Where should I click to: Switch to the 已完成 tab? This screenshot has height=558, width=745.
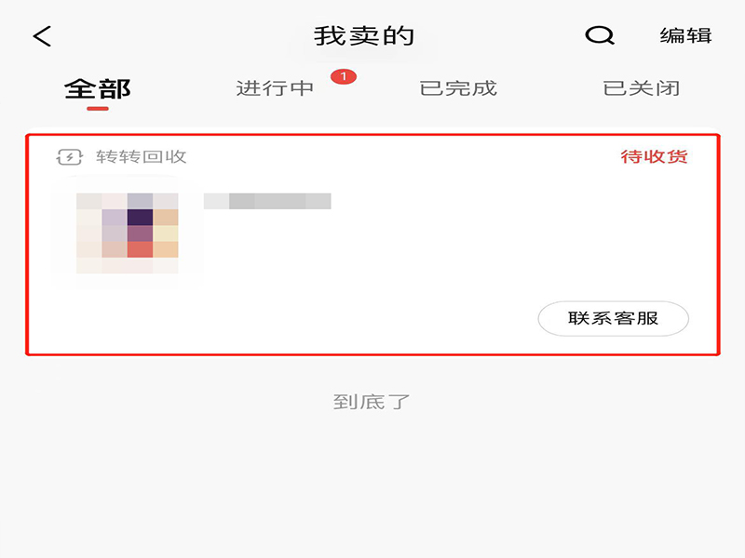click(458, 88)
